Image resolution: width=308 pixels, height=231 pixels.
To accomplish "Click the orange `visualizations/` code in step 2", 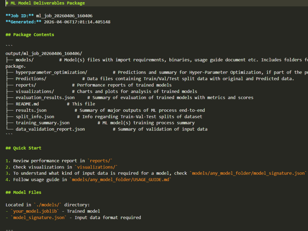I will tap(96, 167).
